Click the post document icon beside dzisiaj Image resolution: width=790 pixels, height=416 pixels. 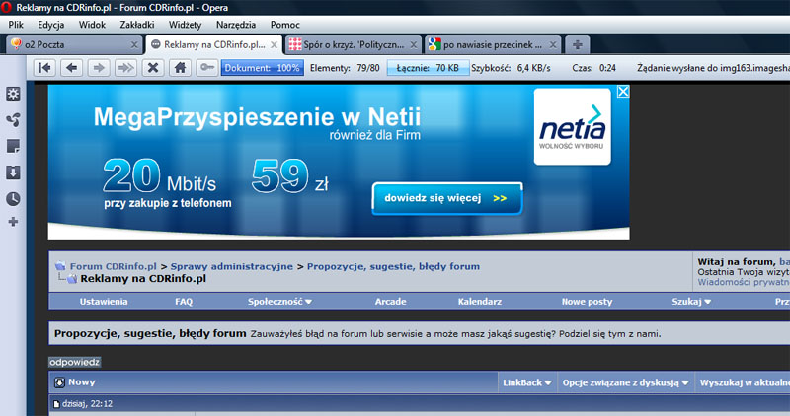(56, 404)
